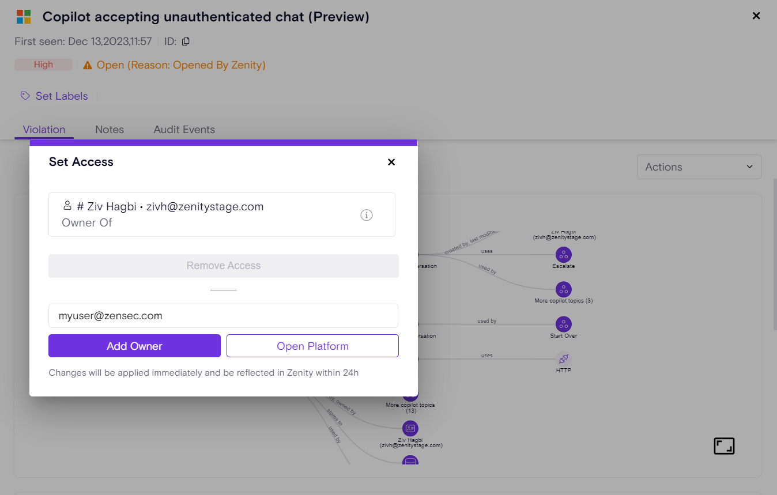Click the Add Owner button
Image resolution: width=777 pixels, height=495 pixels.
134,346
